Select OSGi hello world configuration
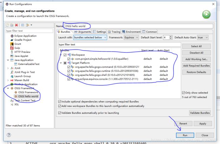The height and width of the screenshot is (144, 220). (x=28, y=96)
